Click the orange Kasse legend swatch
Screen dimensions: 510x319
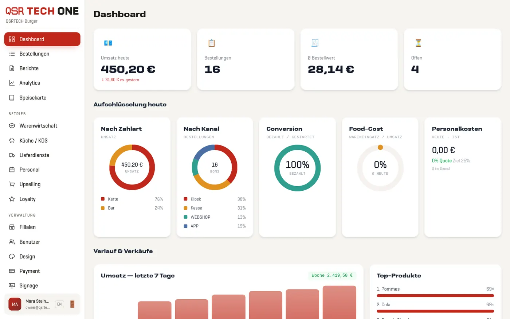point(185,208)
